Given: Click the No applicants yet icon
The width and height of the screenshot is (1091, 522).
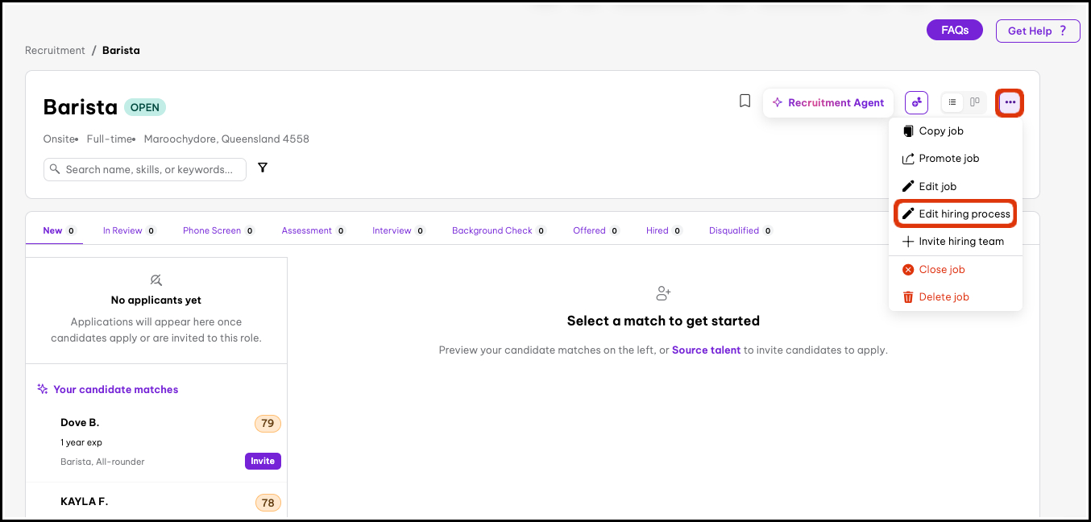Looking at the screenshot, I should 156,280.
